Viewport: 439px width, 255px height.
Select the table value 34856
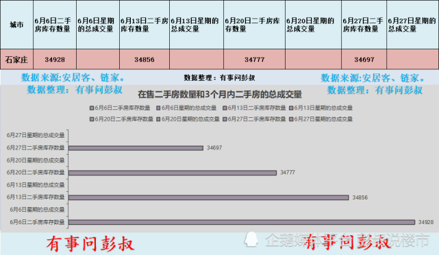tap(145, 60)
